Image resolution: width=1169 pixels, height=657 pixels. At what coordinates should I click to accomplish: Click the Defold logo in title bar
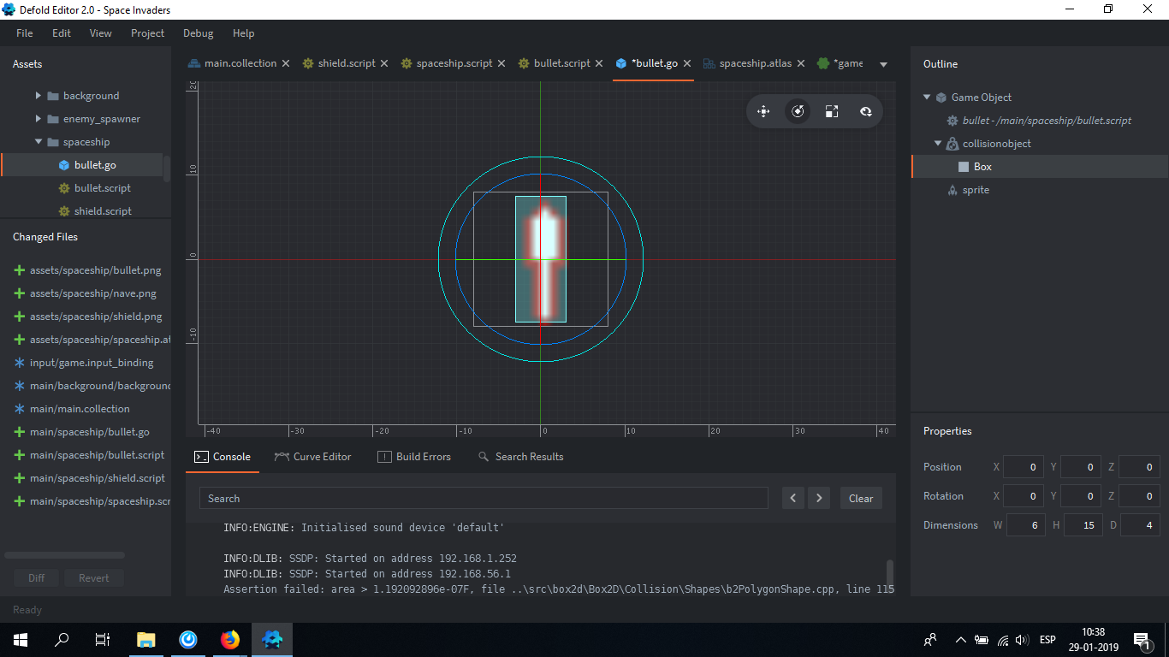[9, 9]
